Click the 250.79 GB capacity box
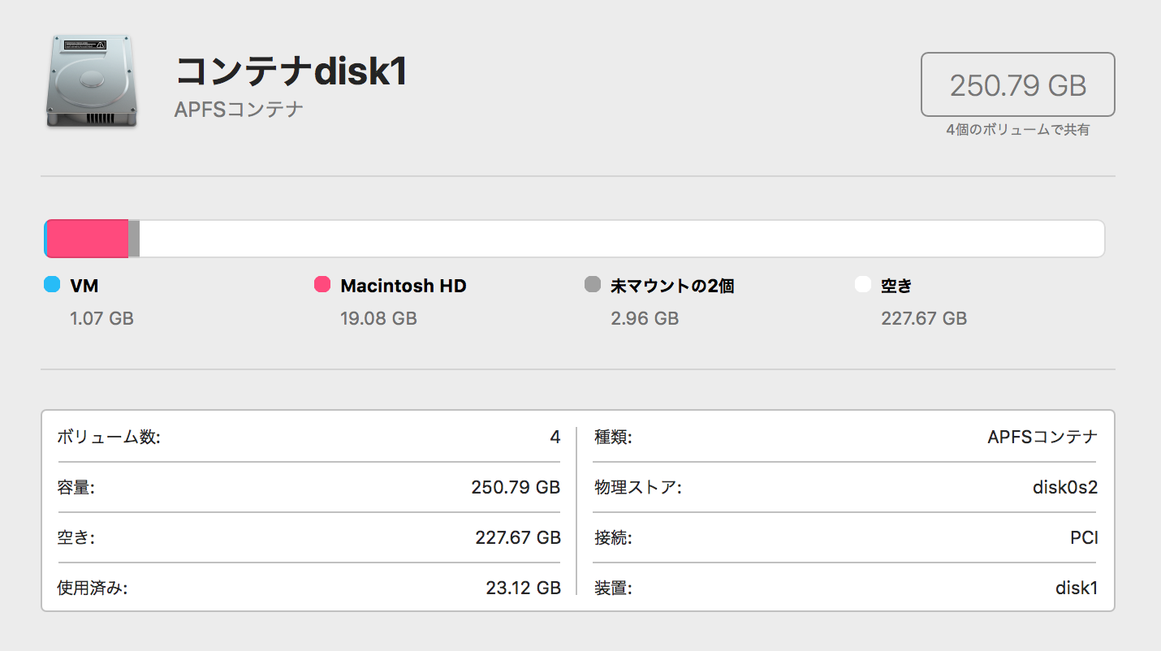The width and height of the screenshot is (1161, 651). [1017, 84]
